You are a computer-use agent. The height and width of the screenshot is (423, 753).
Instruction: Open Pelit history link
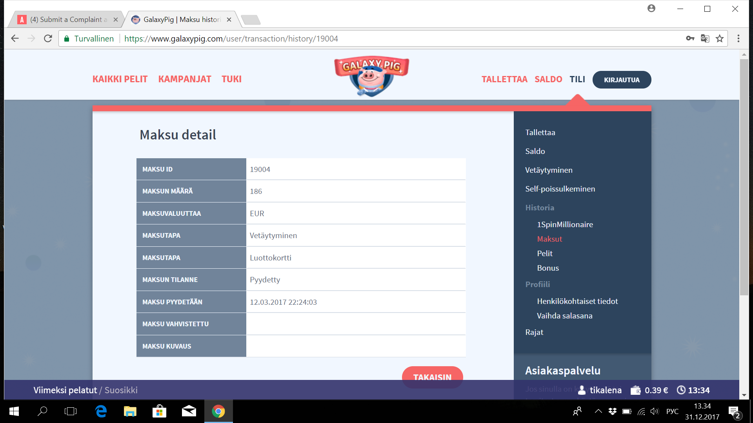pos(545,253)
